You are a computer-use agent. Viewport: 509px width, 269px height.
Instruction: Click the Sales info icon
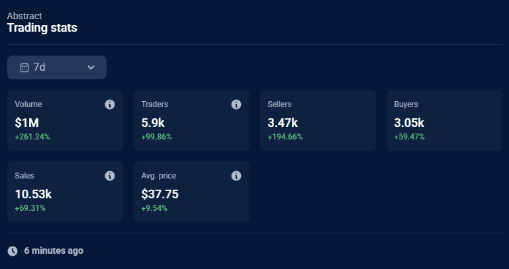(110, 176)
